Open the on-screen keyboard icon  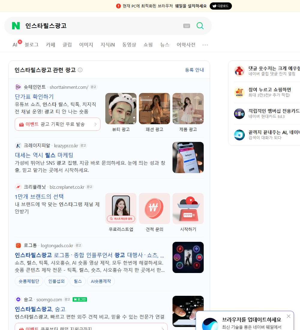[x=187, y=26]
